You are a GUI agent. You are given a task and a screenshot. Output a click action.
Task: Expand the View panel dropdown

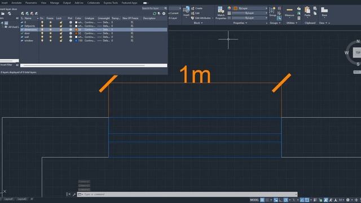(x=323, y=23)
